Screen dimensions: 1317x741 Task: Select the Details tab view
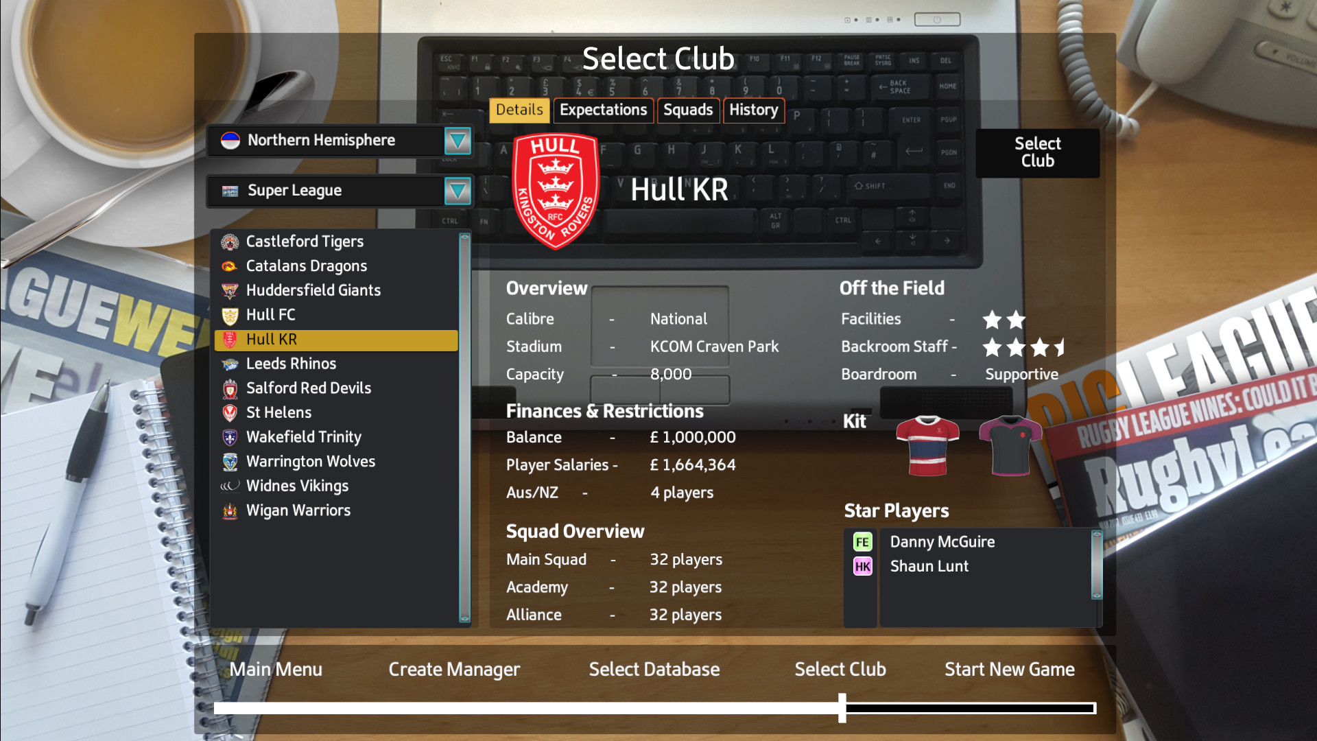click(517, 110)
